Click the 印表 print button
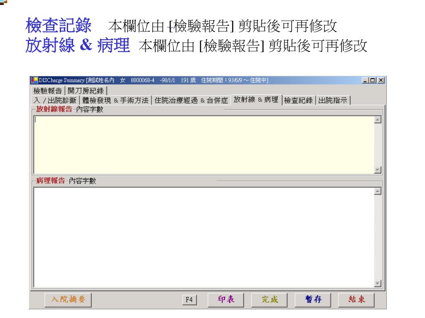The width and height of the screenshot is (425, 318). click(x=226, y=300)
